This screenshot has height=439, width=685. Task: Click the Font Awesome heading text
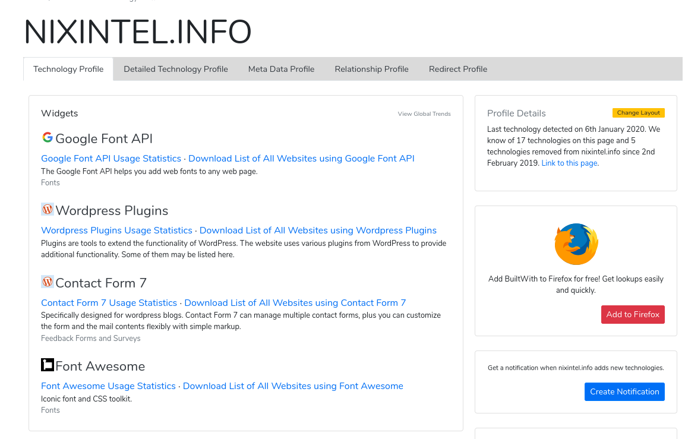[x=100, y=366]
